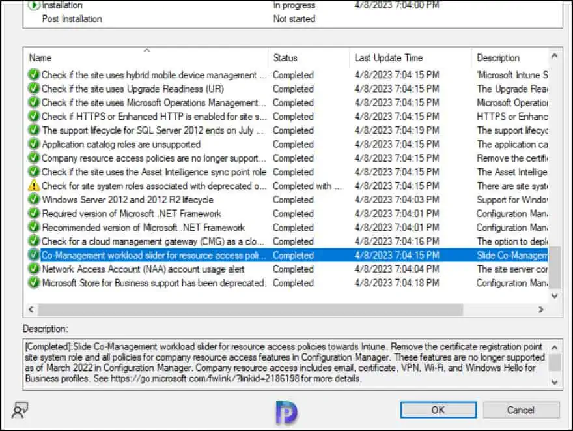Click green check icon for cloud management gateway row
This screenshot has width=573, height=431.
34,241
